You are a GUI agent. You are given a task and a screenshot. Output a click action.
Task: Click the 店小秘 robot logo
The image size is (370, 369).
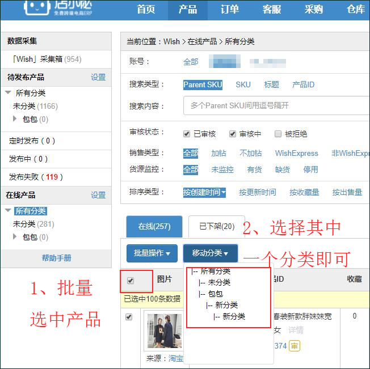pyautogui.click(x=37, y=7)
